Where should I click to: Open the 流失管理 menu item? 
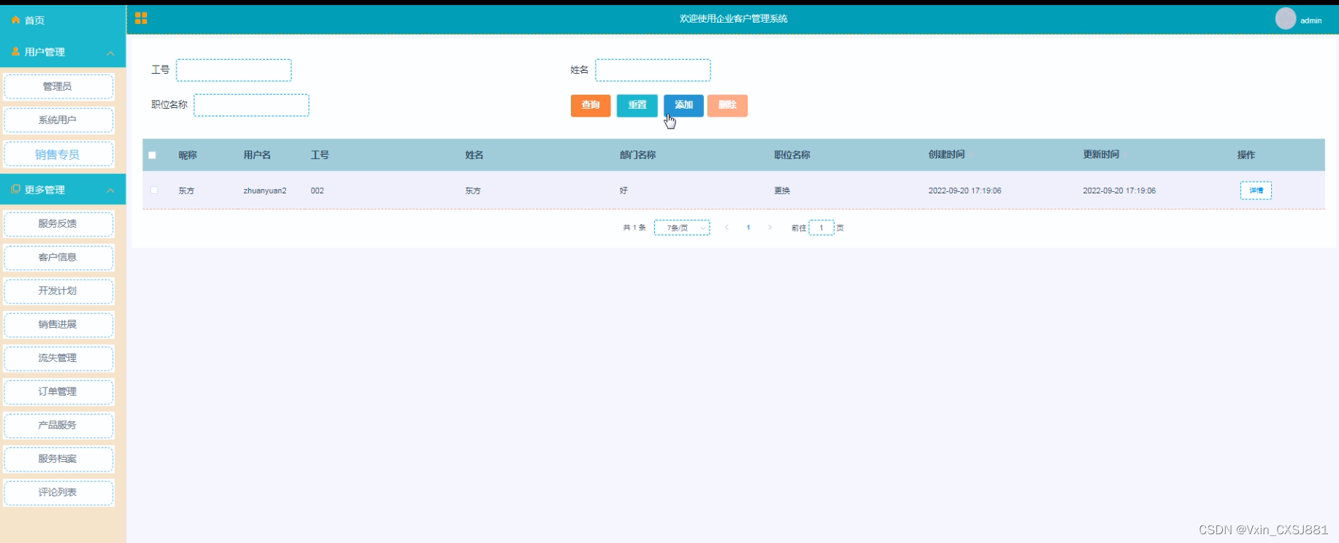click(58, 358)
